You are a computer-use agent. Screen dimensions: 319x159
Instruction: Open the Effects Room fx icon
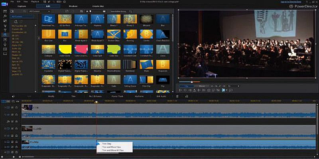tap(5, 16)
